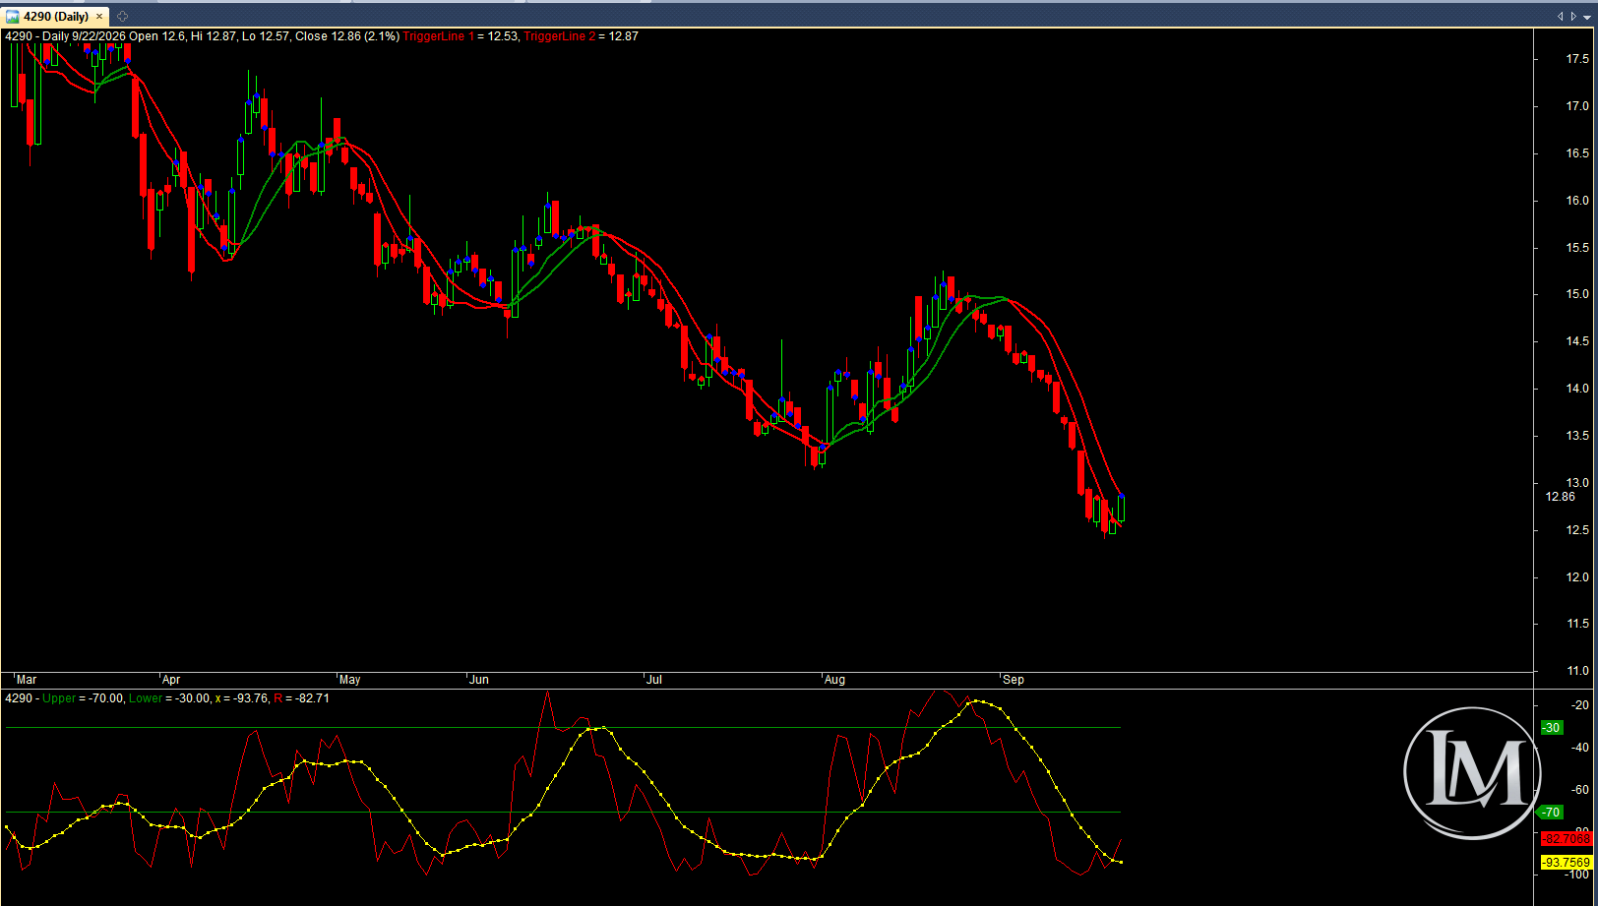The height and width of the screenshot is (906, 1598).
Task: Click the 12.86 last price label
Action: coord(1560,497)
